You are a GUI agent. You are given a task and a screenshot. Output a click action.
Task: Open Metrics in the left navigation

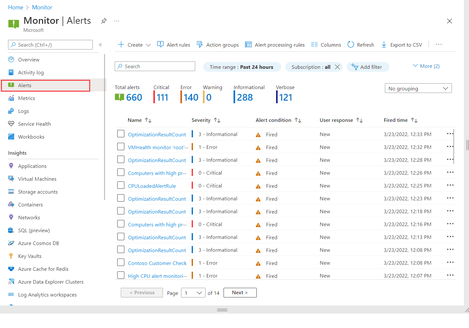(26, 98)
